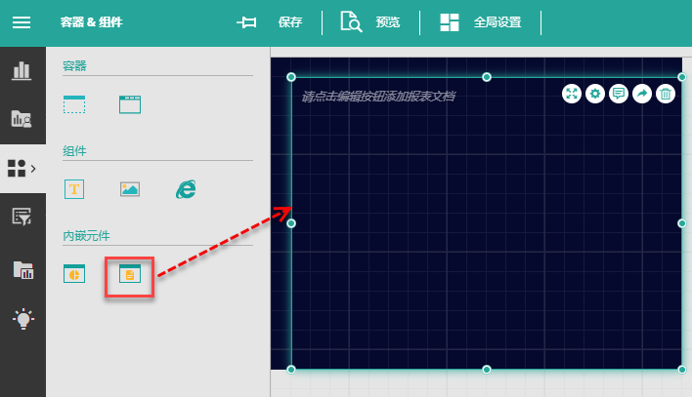Viewport: 692px width, 397px height.
Task: Open the filter list sidebar tab
Action: 22,217
